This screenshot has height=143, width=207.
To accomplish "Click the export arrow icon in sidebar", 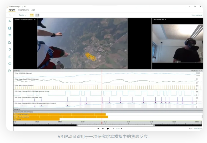I will tap(10, 71).
